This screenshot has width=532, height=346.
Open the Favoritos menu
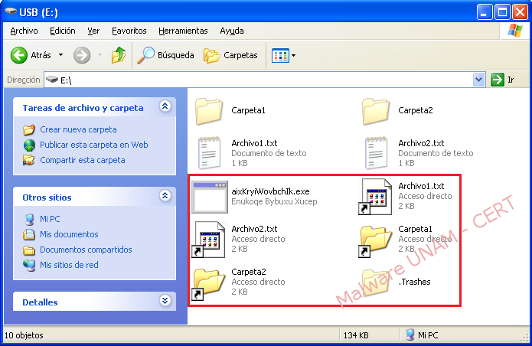[x=129, y=31]
